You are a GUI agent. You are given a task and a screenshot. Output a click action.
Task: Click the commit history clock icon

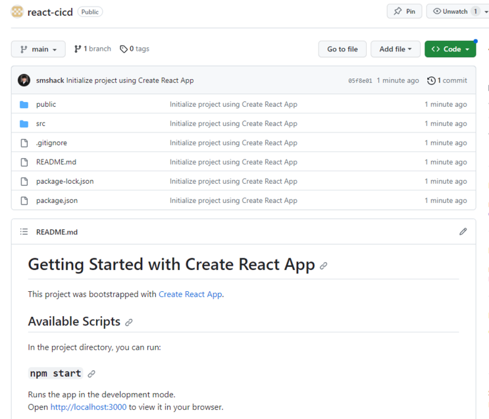pos(431,80)
